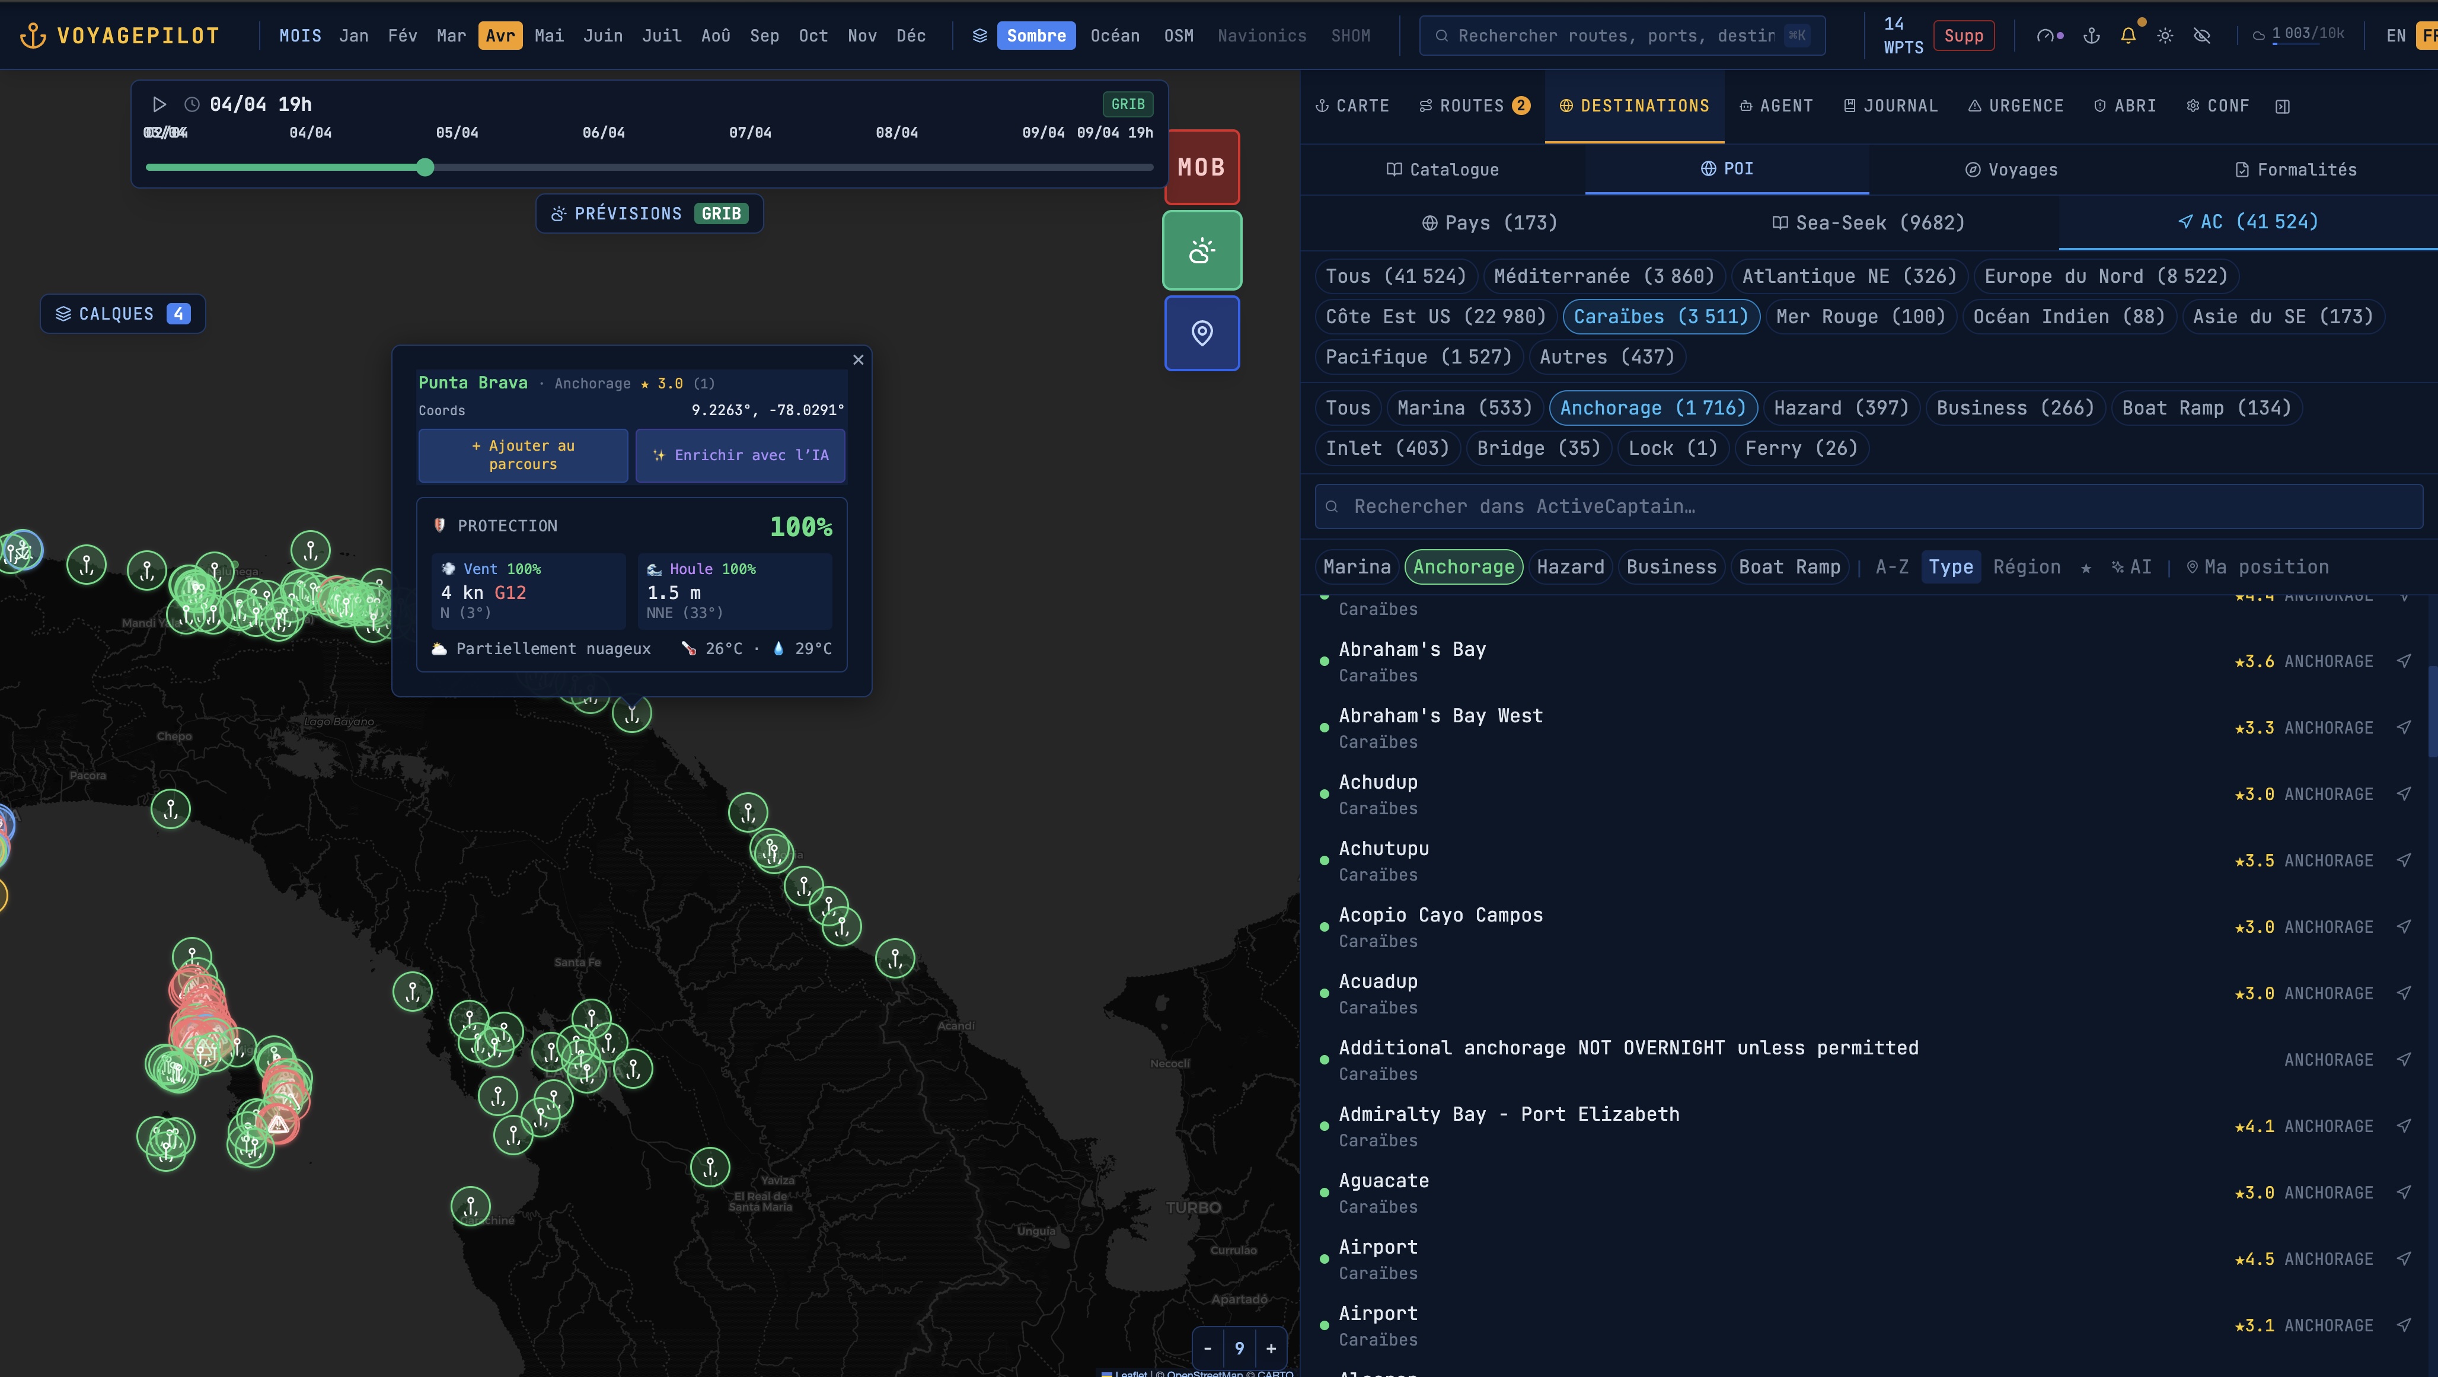Click the crossed-out eye icon
This screenshot has height=1377, width=2438.
[x=2203, y=36]
